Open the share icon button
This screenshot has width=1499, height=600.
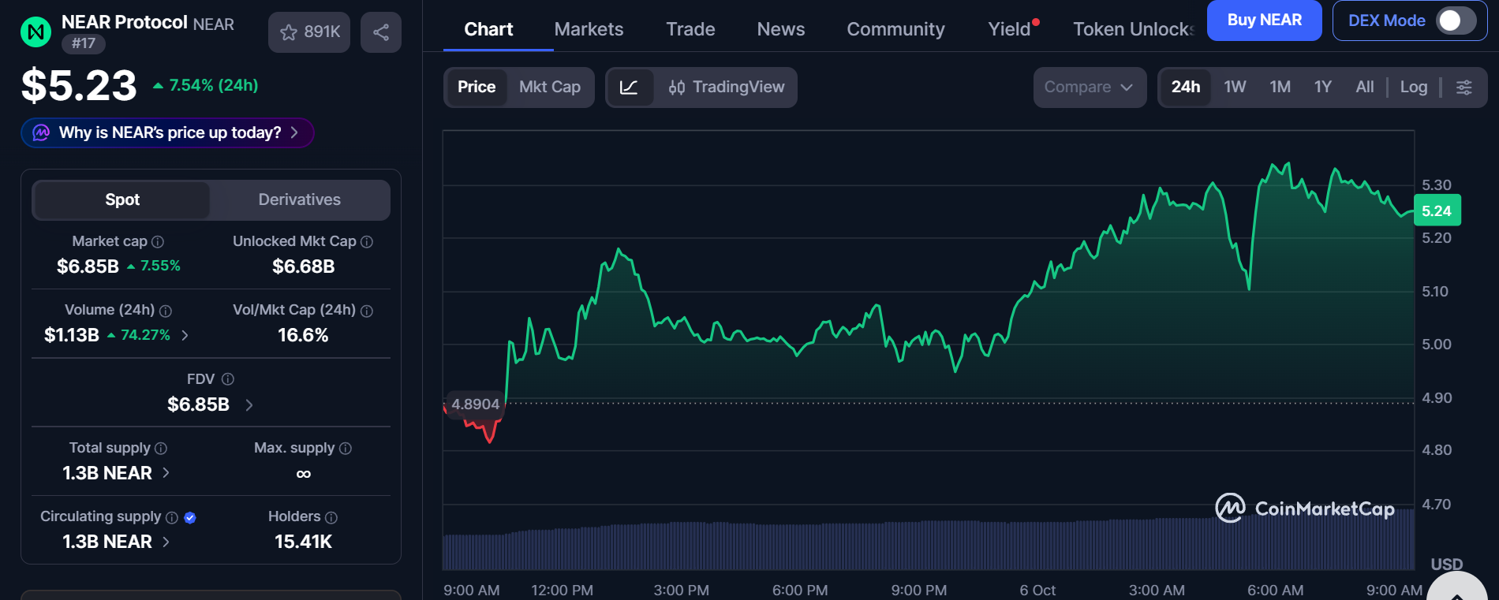381,32
